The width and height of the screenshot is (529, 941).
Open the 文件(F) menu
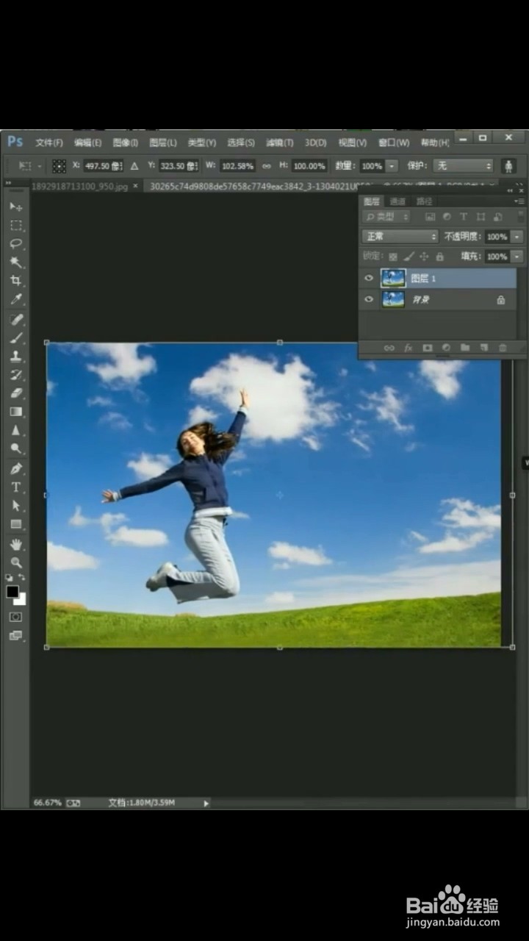(x=48, y=143)
